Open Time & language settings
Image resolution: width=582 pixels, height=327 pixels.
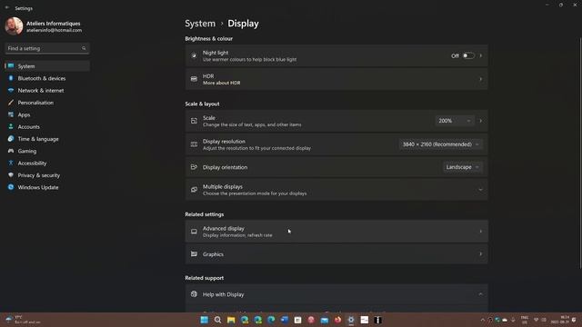pos(47,139)
